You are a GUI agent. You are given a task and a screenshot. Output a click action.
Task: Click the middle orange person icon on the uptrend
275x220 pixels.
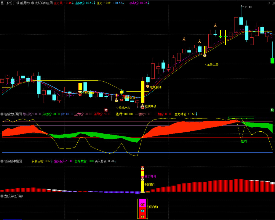[200, 41]
